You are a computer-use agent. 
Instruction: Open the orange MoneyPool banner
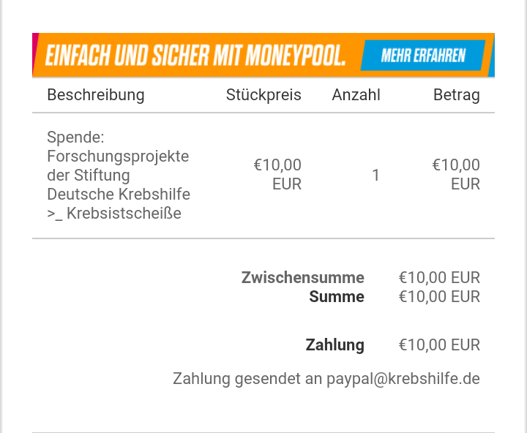pos(263,55)
